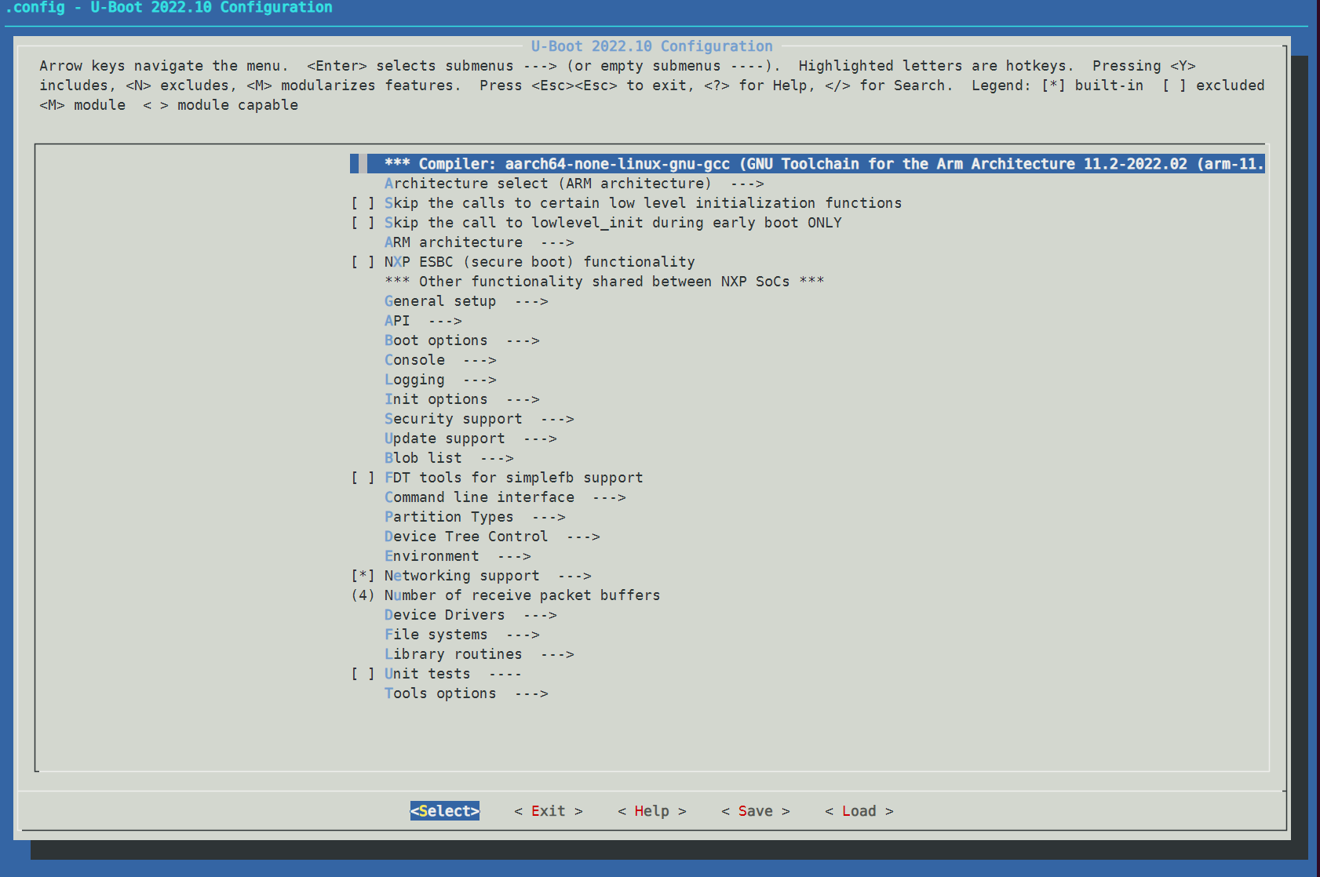The width and height of the screenshot is (1320, 877).
Task: Click the Load button
Action: pyautogui.click(x=859, y=811)
